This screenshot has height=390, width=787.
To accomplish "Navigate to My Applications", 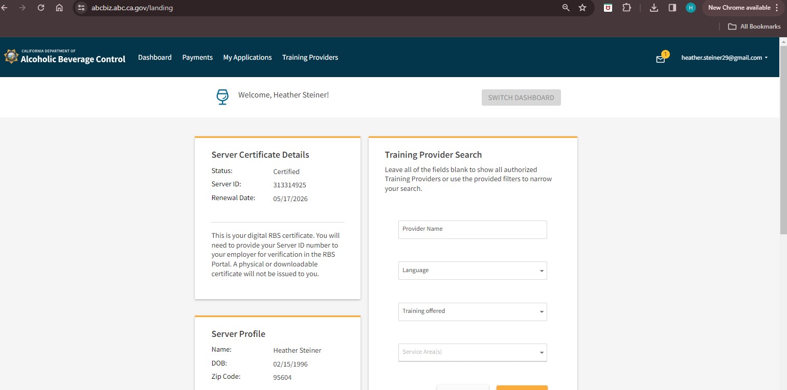I will pos(248,58).
